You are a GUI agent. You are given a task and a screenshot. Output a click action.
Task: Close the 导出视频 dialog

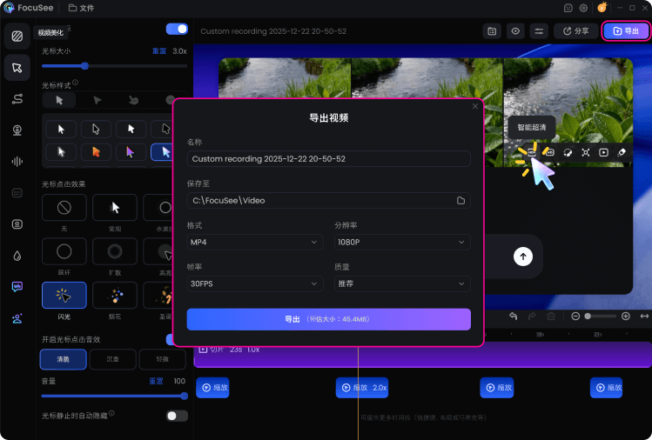(475, 106)
